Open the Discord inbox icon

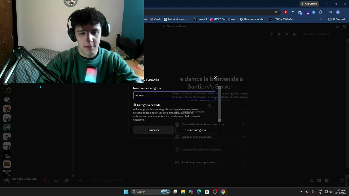click(338, 26)
